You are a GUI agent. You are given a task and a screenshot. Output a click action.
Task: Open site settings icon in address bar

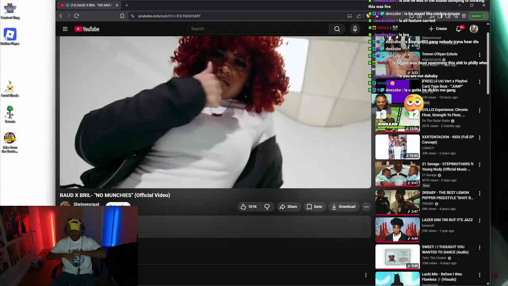132,16
